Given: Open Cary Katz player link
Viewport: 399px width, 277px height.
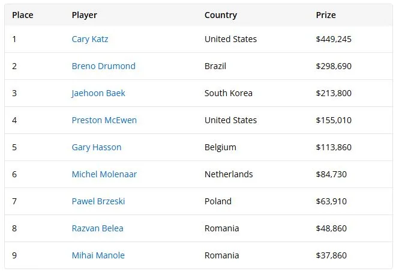Looking at the screenshot, I should tap(90, 39).
